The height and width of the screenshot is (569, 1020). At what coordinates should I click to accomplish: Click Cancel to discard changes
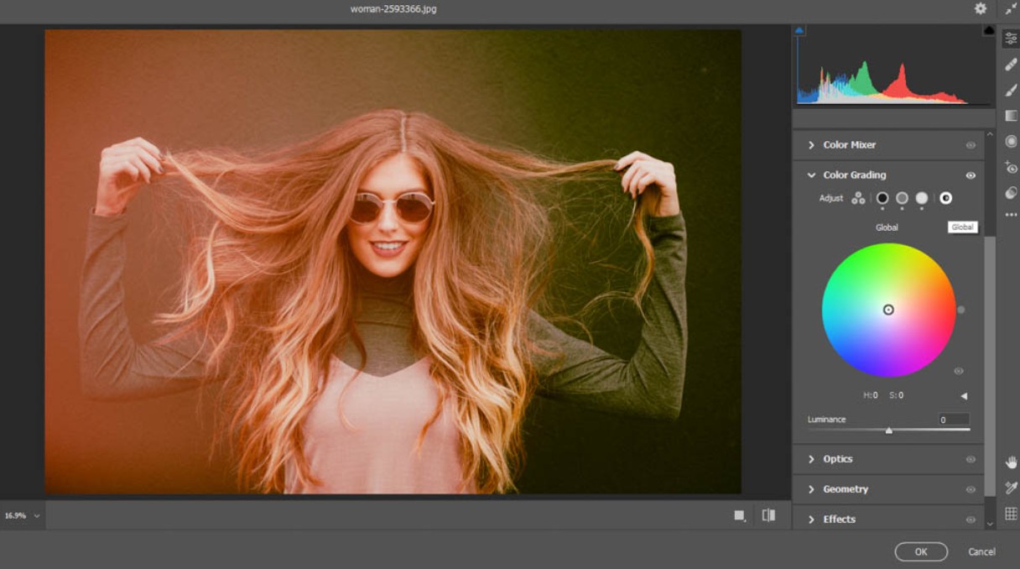[981, 551]
